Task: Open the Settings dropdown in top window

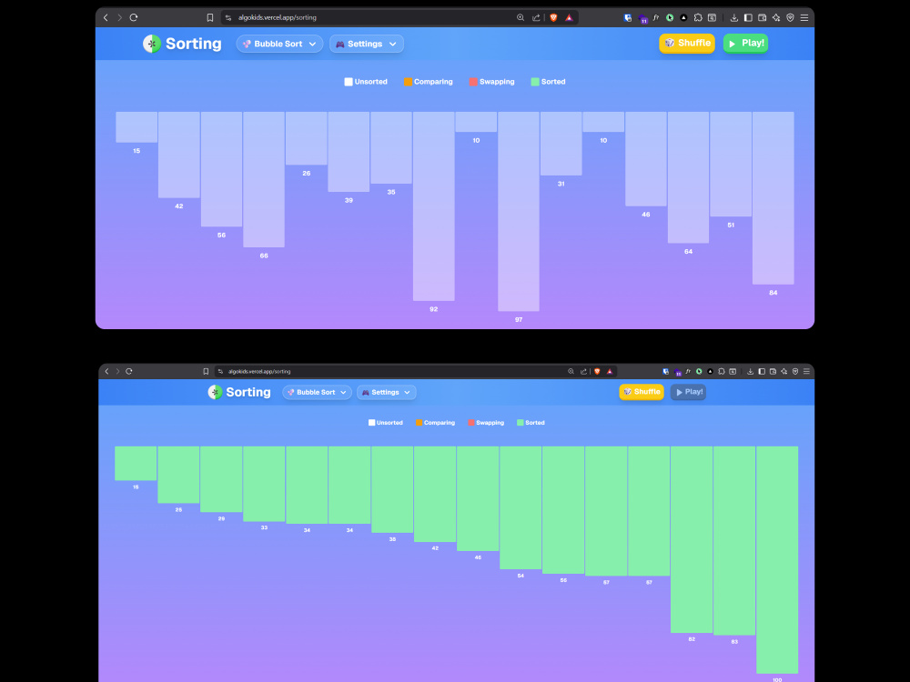Action: point(366,44)
